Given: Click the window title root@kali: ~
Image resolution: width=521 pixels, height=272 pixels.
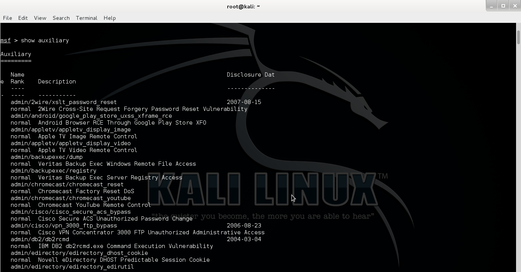Looking at the screenshot, I should tap(243, 6).
